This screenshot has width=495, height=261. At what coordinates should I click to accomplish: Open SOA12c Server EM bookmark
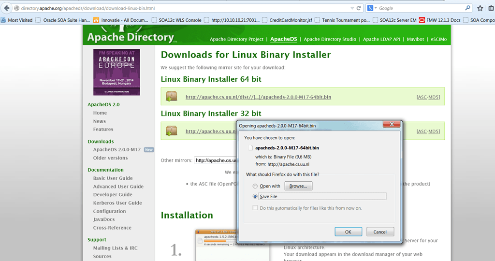pyautogui.click(x=394, y=20)
